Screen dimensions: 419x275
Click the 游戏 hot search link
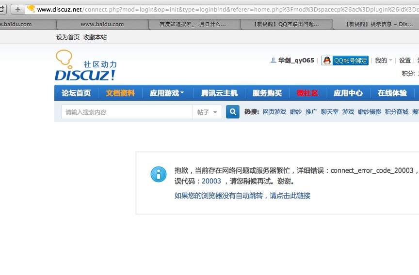(348, 112)
